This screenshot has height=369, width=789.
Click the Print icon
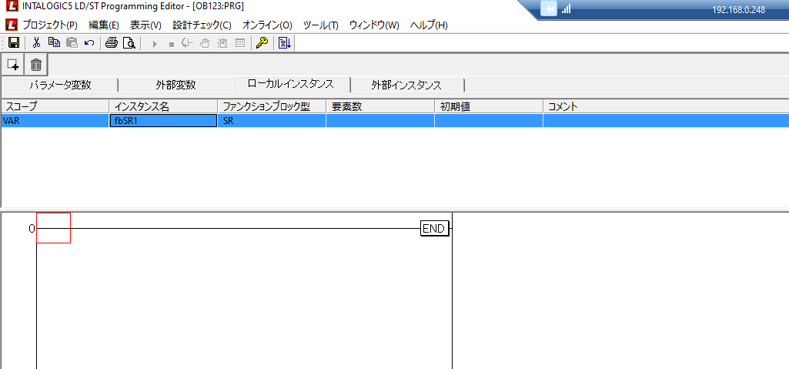112,43
